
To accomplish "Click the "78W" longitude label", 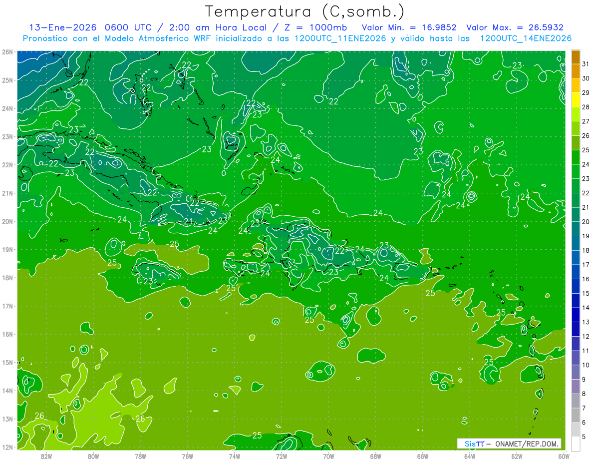I will click(x=140, y=456).
